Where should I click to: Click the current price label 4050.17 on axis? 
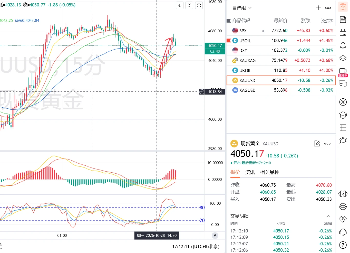coord(215,46)
